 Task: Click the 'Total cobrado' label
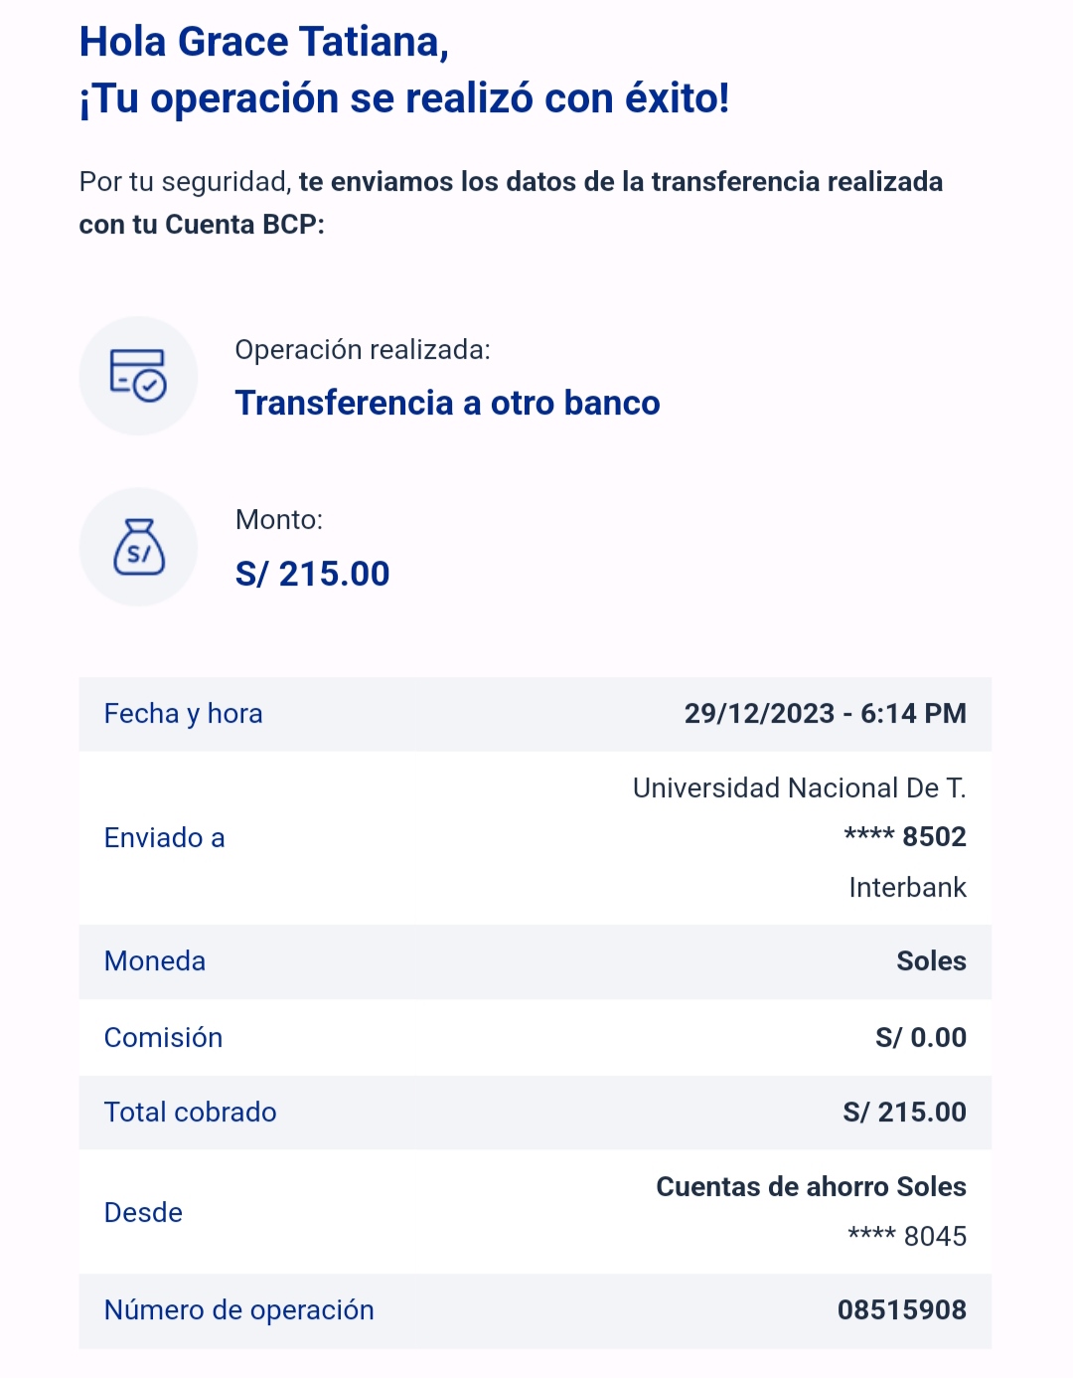click(x=190, y=1113)
